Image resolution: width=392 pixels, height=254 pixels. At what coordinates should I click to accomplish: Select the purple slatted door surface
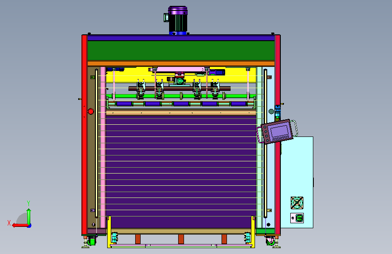(x=181, y=171)
